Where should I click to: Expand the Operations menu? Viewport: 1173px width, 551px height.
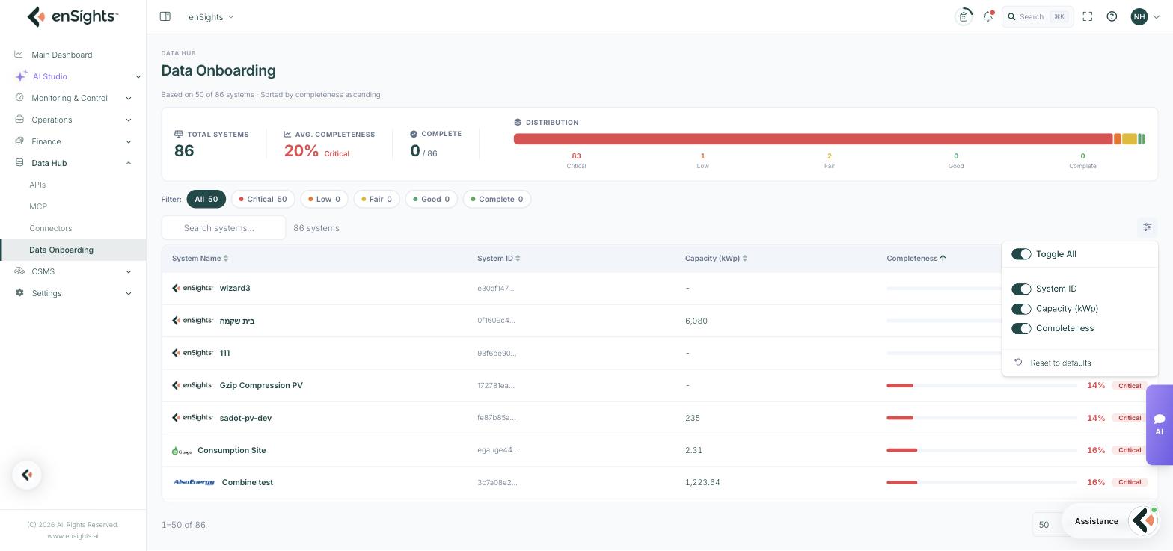[73, 120]
